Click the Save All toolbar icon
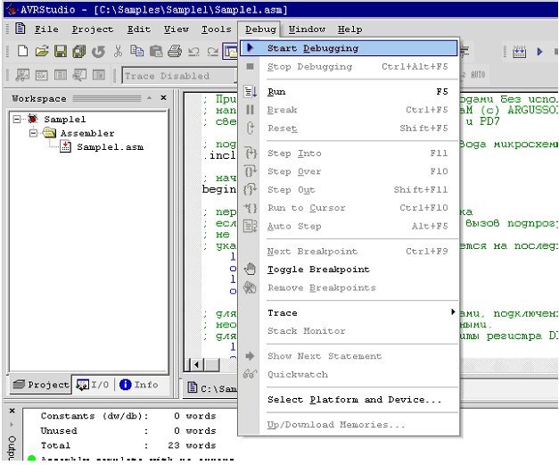559x465 pixels. pos(78,52)
